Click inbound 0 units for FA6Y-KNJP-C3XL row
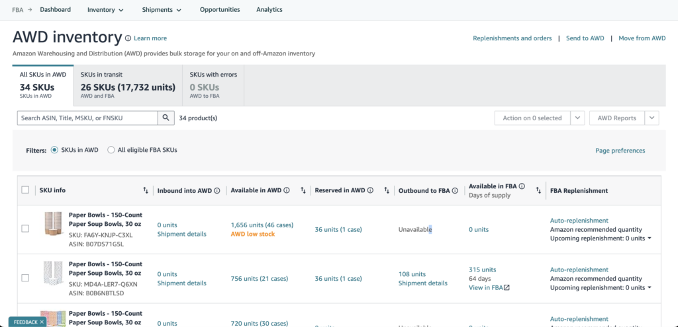 pyautogui.click(x=168, y=225)
